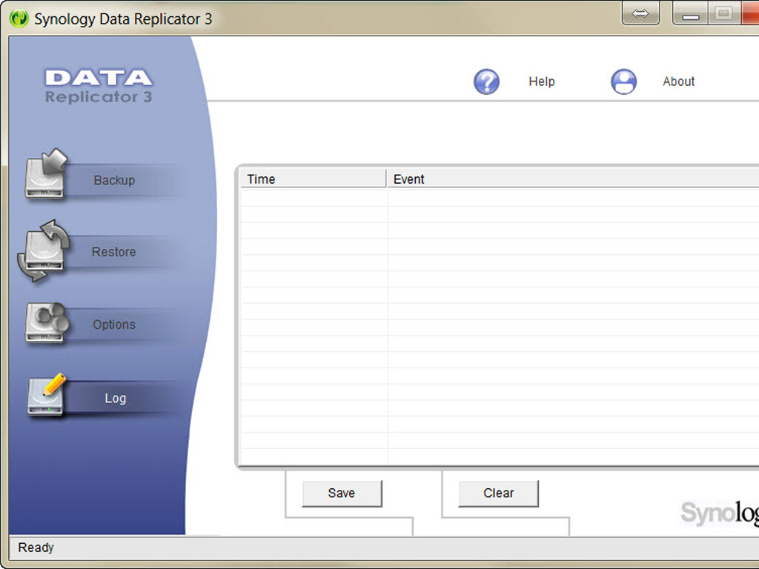Viewport: 759px width, 569px height.
Task: Save the log with Save button
Action: [x=342, y=493]
